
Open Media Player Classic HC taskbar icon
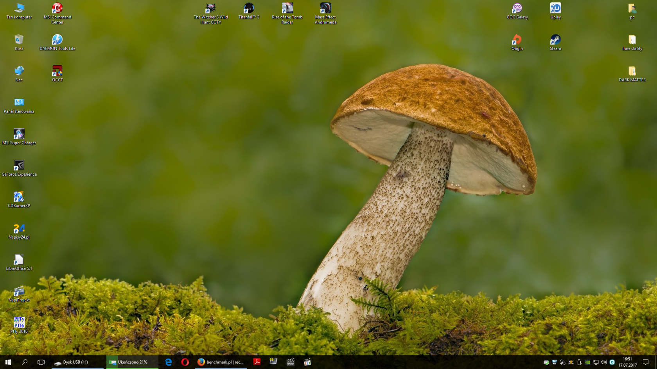click(291, 362)
